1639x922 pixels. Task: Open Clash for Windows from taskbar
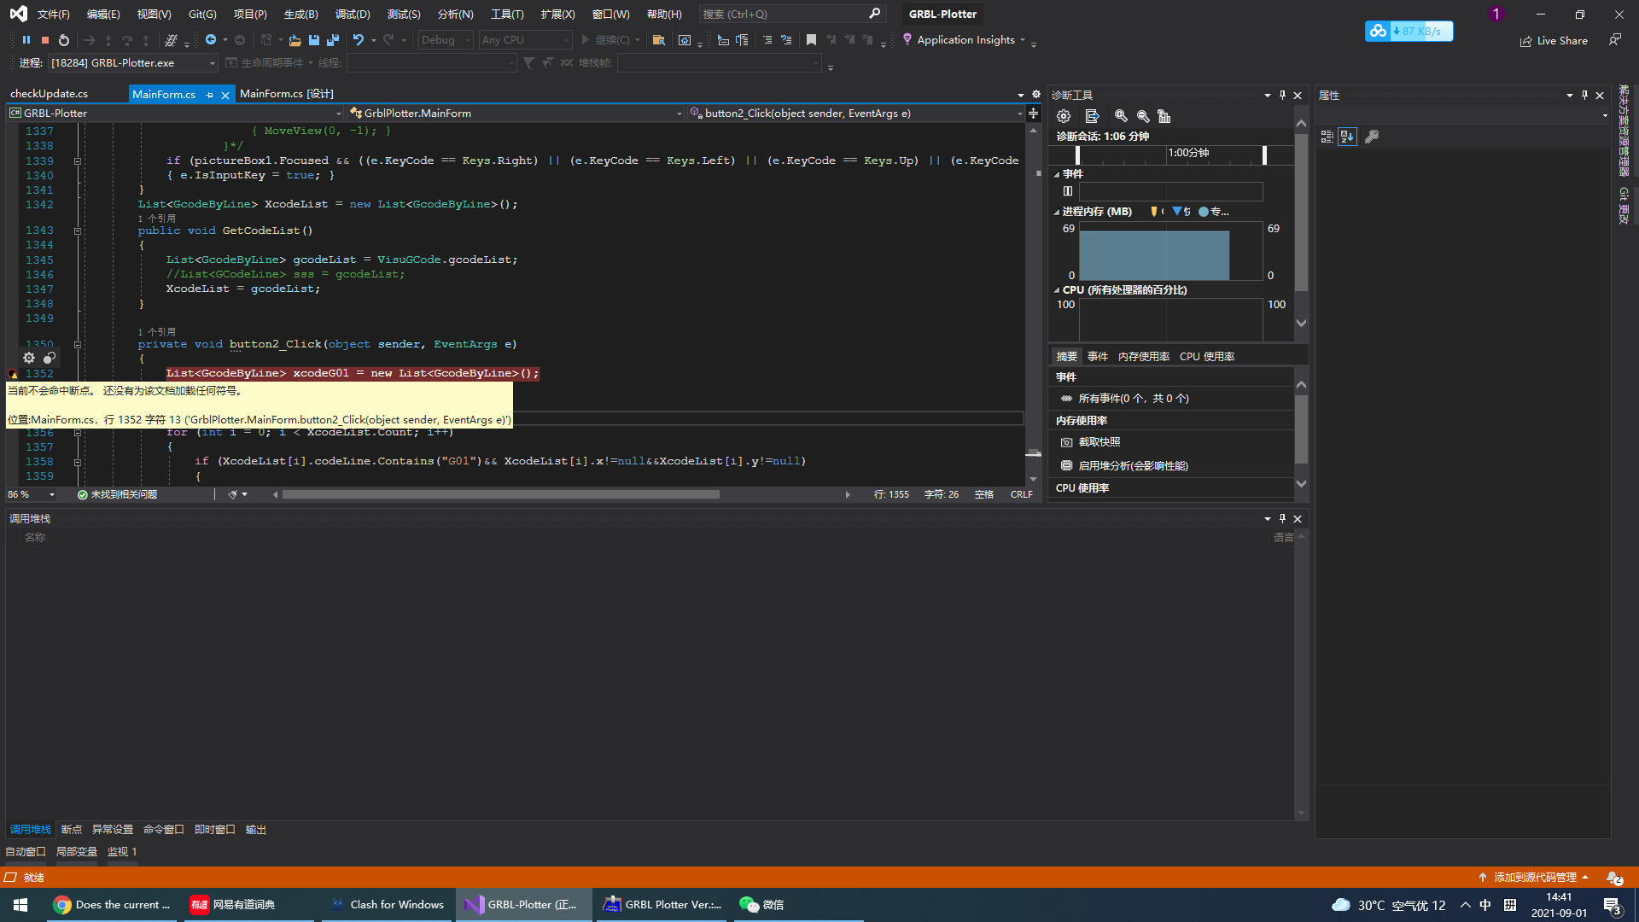388,905
